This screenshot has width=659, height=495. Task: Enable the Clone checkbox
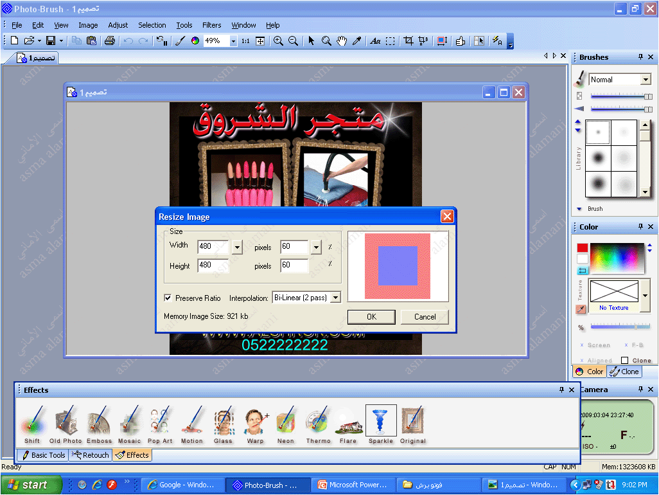(625, 361)
